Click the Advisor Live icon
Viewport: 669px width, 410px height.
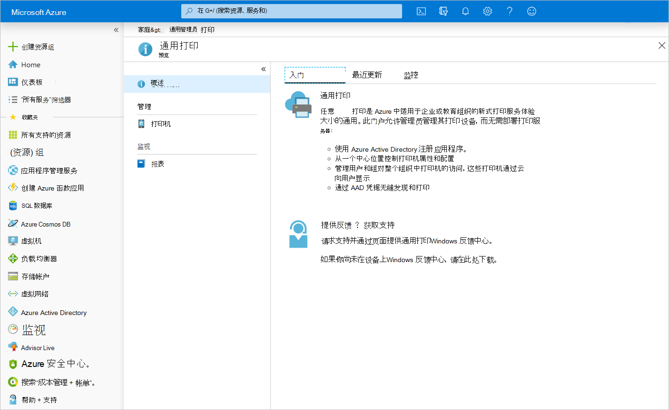[x=13, y=347]
